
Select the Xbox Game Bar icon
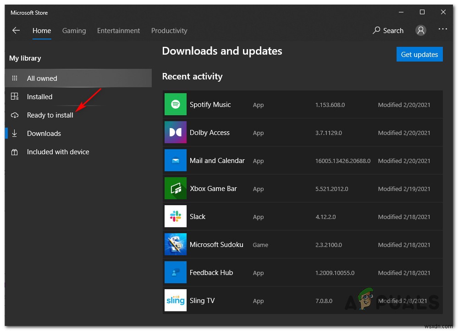(175, 188)
